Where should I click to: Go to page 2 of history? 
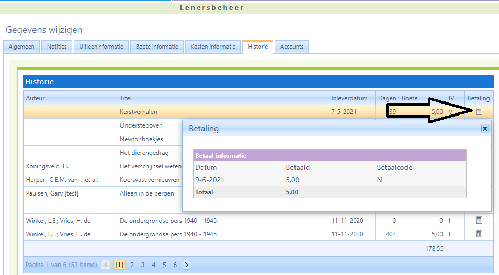click(132, 265)
